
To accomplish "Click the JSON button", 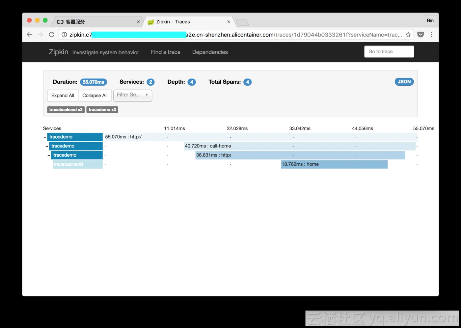I will (404, 82).
